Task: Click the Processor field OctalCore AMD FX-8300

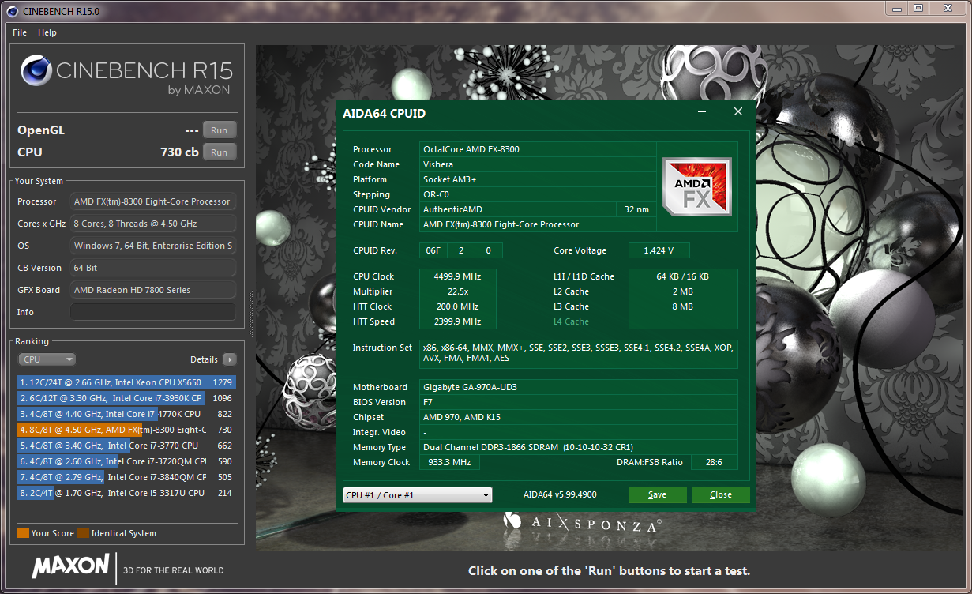Action: click(x=538, y=149)
